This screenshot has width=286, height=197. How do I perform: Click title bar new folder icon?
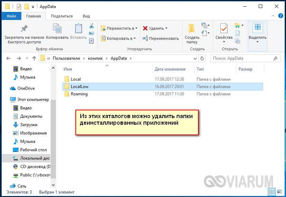(27, 7)
